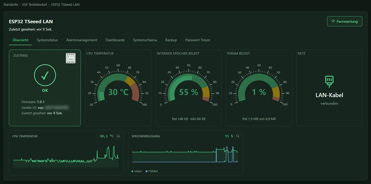Toggle the Intern legend entry
371x184 pixels.
pyautogui.click(x=137, y=171)
